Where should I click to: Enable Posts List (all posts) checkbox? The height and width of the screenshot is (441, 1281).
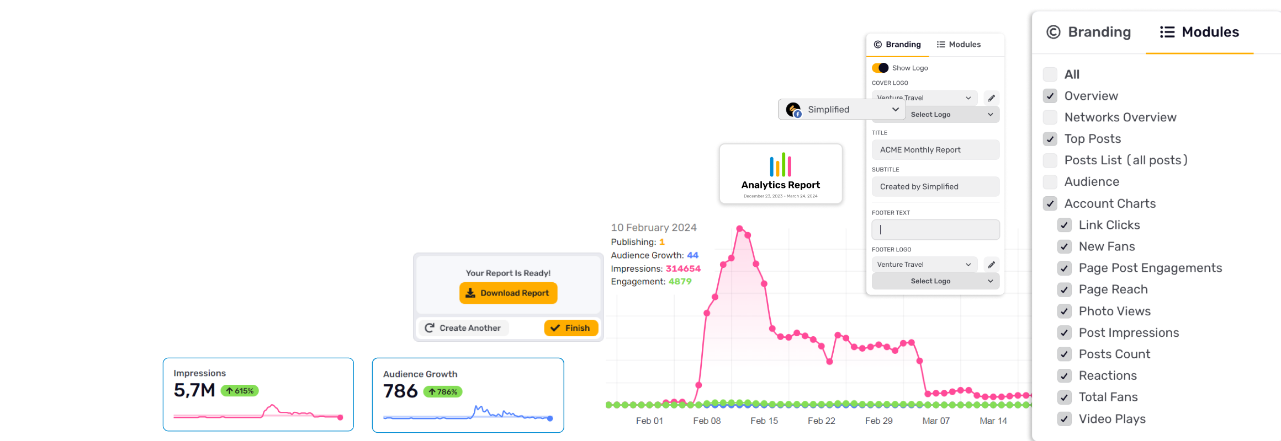(x=1050, y=160)
